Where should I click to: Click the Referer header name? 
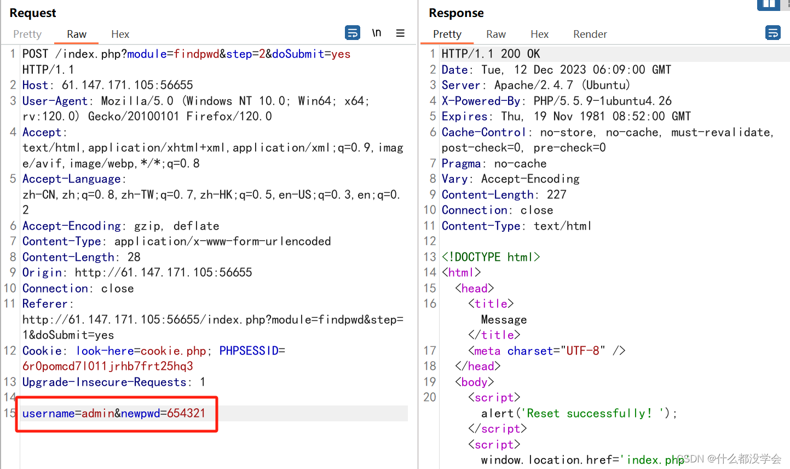coord(45,304)
